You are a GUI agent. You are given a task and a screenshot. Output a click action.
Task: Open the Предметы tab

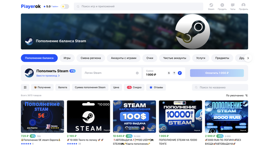(x=222, y=58)
